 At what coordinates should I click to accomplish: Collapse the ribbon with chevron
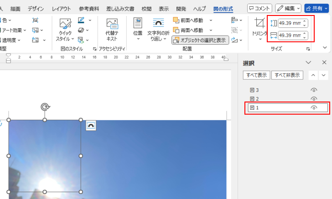tap(325, 47)
